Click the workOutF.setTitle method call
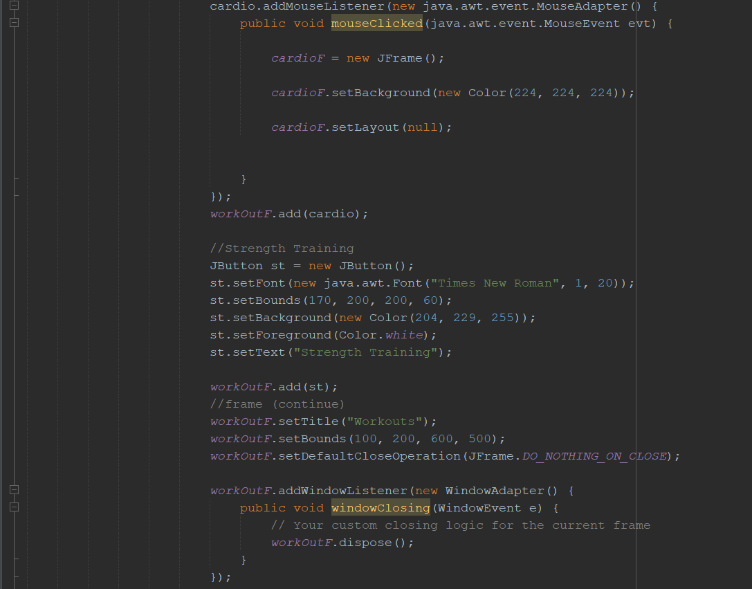This screenshot has height=589, width=752. pos(323,422)
